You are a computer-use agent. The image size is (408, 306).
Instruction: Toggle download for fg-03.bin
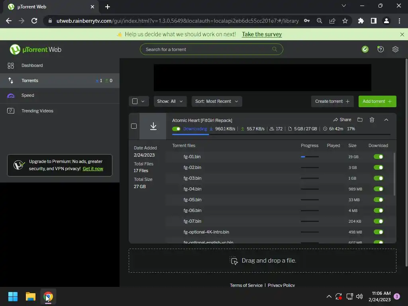point(379,178)
